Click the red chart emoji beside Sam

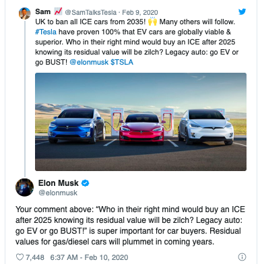[x=58, y=11]
